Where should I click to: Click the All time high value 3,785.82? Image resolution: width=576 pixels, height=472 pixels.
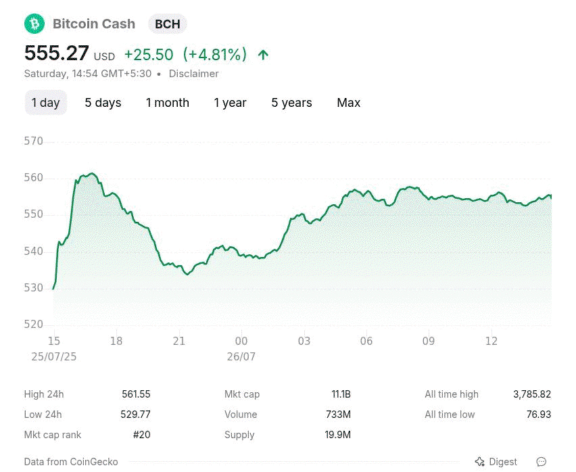(532, 394)
